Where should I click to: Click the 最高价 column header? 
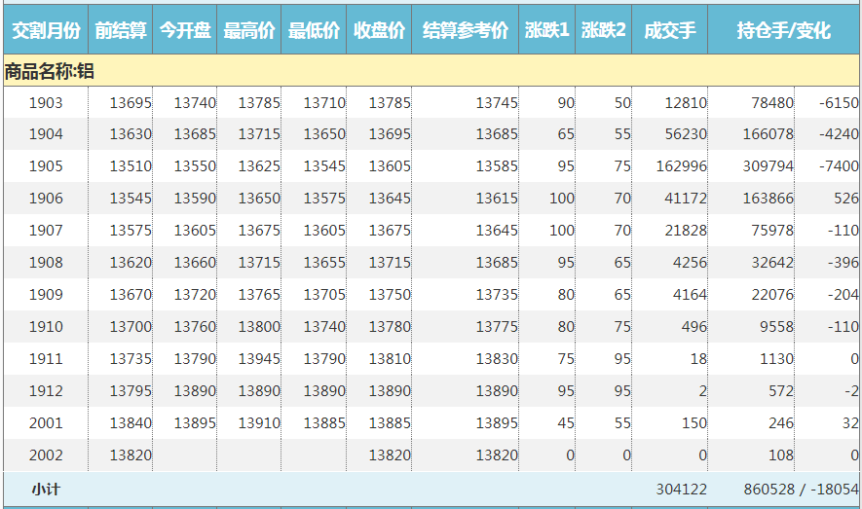click(x=249, y=31)
